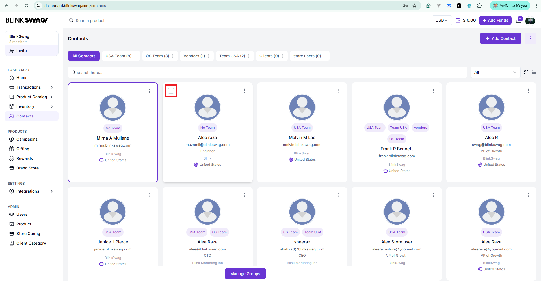The image size is (541, 281).
Task: Open Verify that it's you profile chip
Action: point(510,6)
